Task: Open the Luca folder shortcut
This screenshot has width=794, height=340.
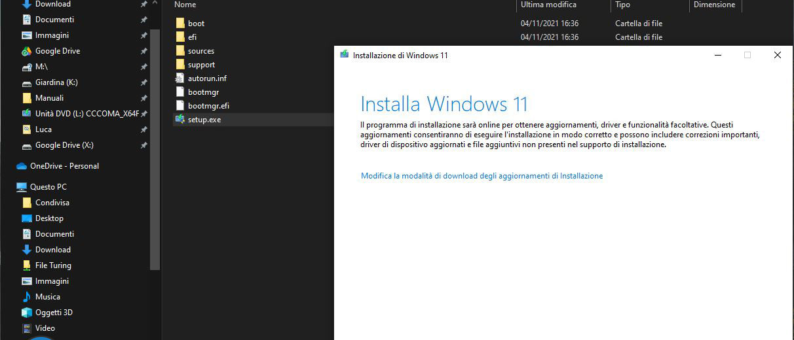Action: pyautogui.click(x=43, y=129)
